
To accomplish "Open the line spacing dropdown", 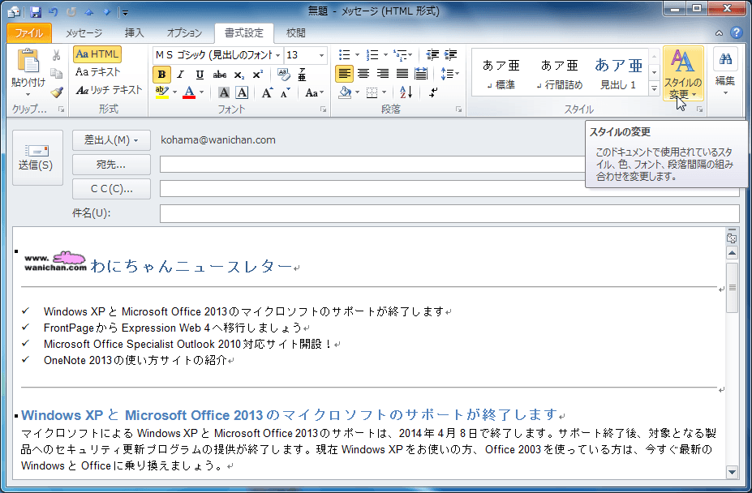I will (449, 74).
